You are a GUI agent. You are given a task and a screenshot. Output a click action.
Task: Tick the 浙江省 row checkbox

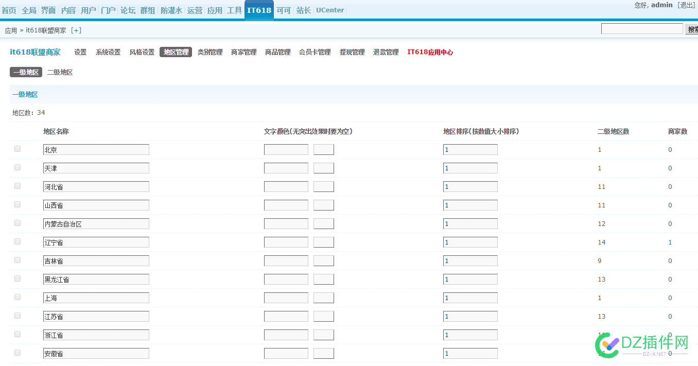pos(18,334)
